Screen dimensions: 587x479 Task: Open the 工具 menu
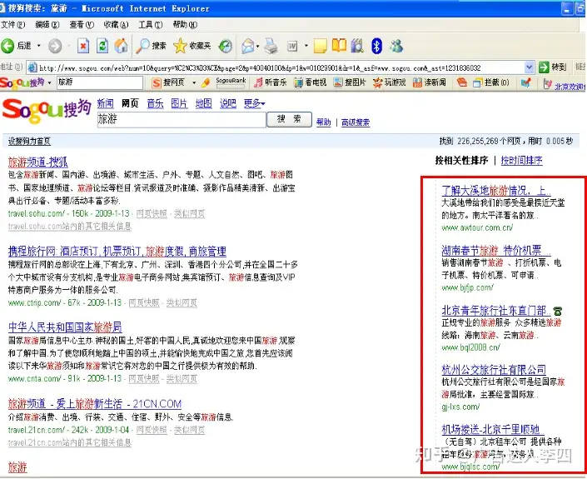pos(151,25)
